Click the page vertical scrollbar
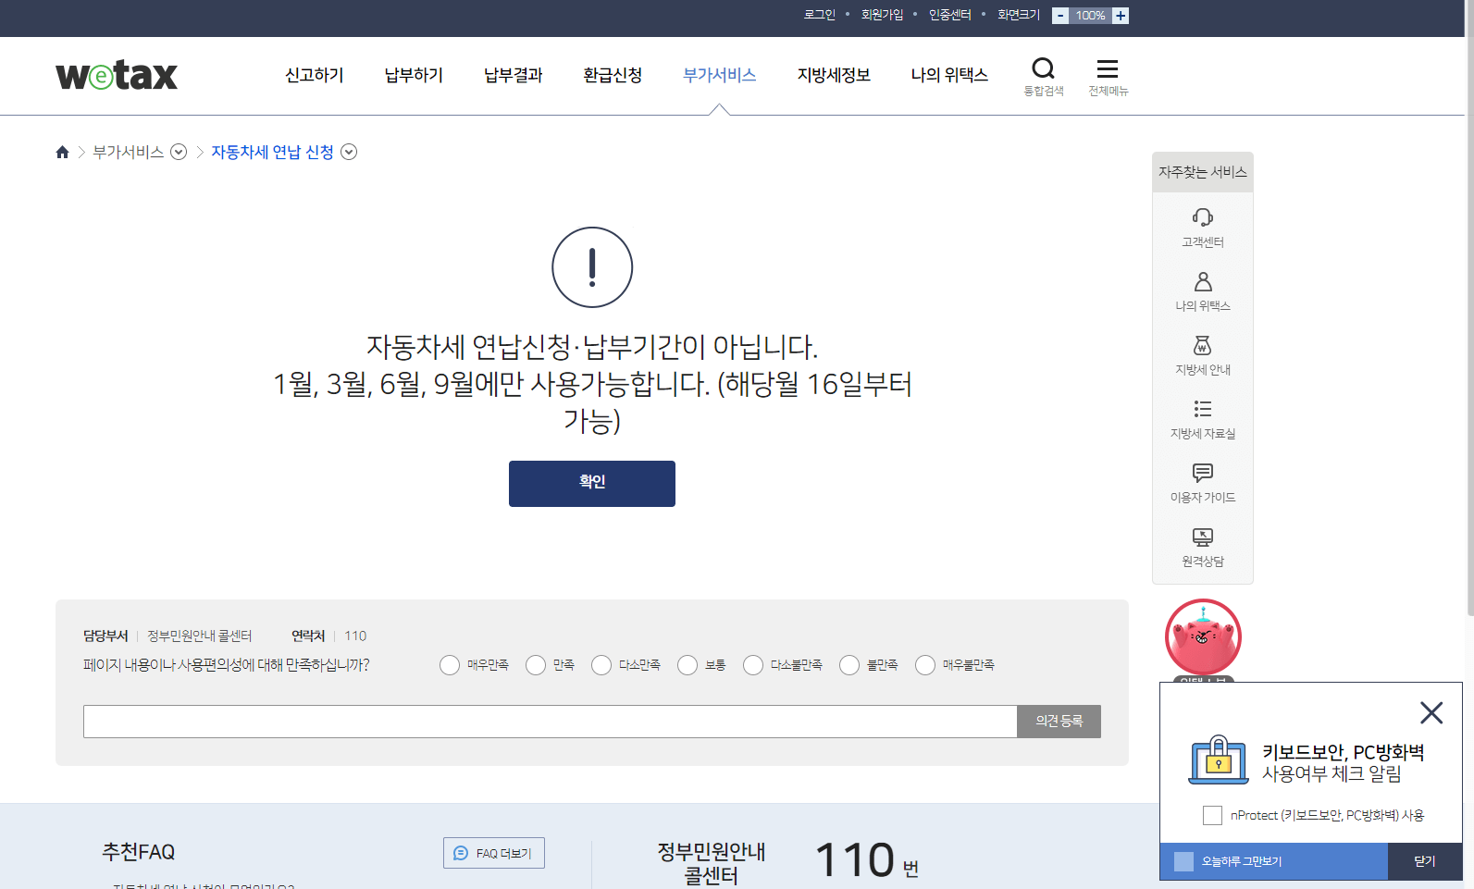The image size is (1474, 889). 1470,307
